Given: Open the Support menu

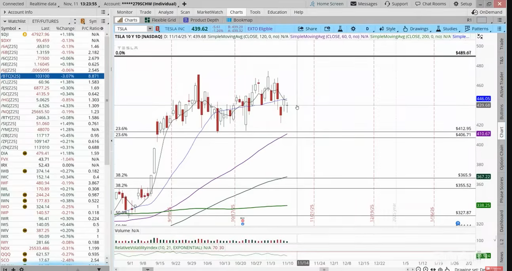Looking at the screenshot, I should pos(396,4).
